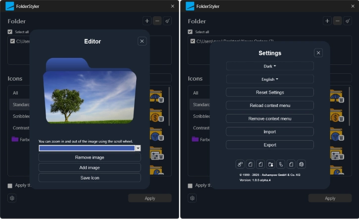
Task: Click the globe icon in Settings
Action: [301, 164]
